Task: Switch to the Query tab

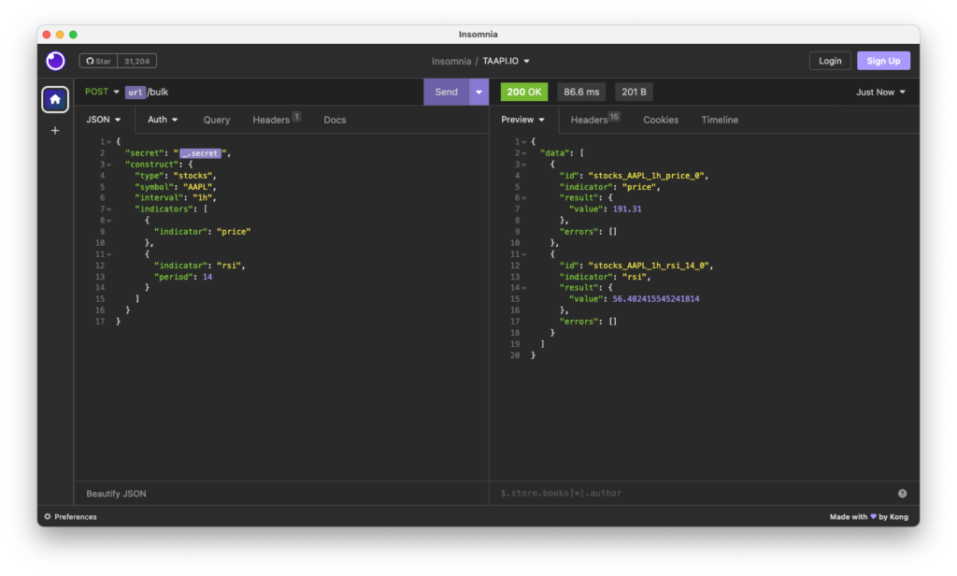Action: pyautogui.click(x=217, y=120)
